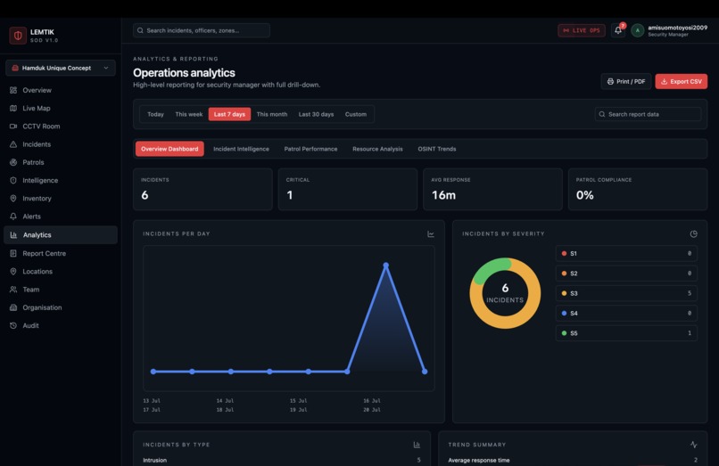The height and width of the screenshot is (466, 719).
Task: Open the amisuomotoyosi2009 user profile
Action: pyautogui.click(x=669, y=30)
